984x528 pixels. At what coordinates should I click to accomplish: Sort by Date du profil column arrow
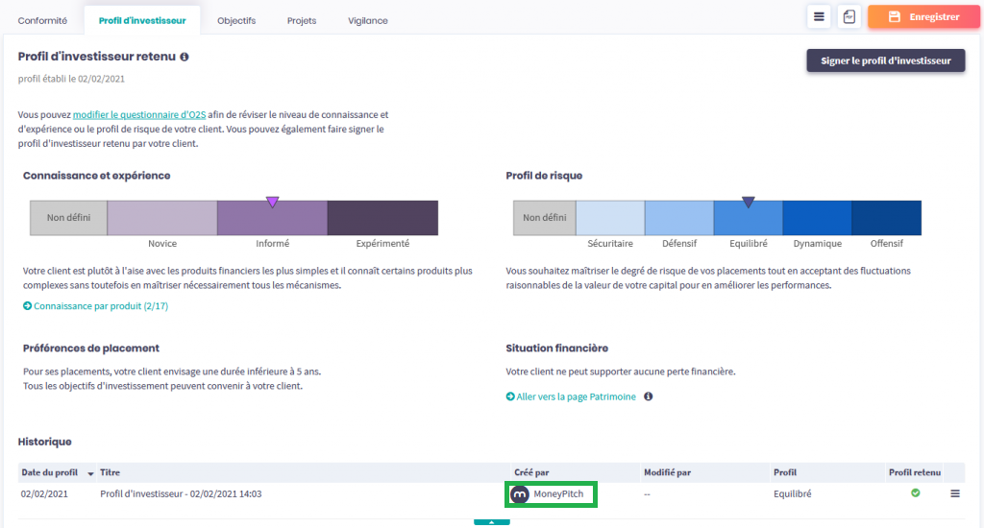point(91,473)
